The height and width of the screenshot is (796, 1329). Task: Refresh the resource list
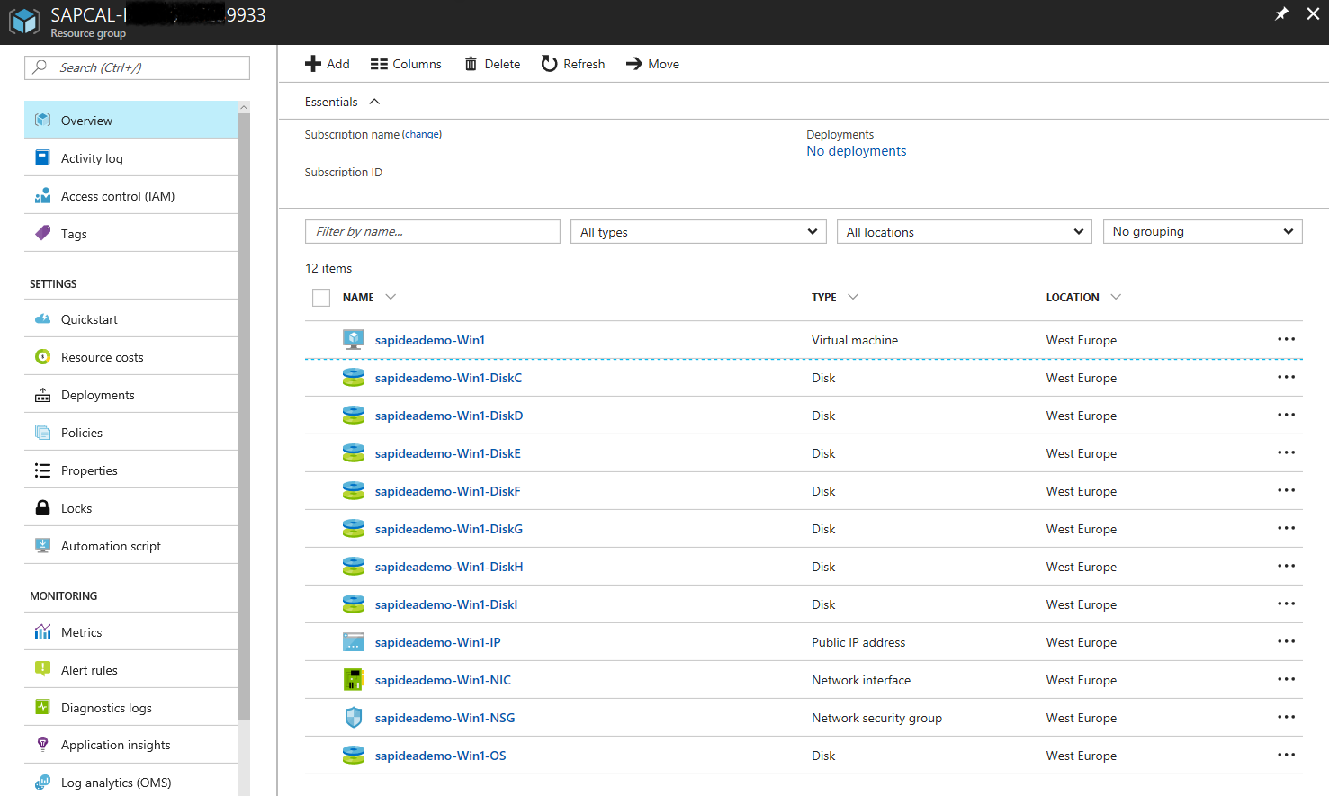(573, 64)
